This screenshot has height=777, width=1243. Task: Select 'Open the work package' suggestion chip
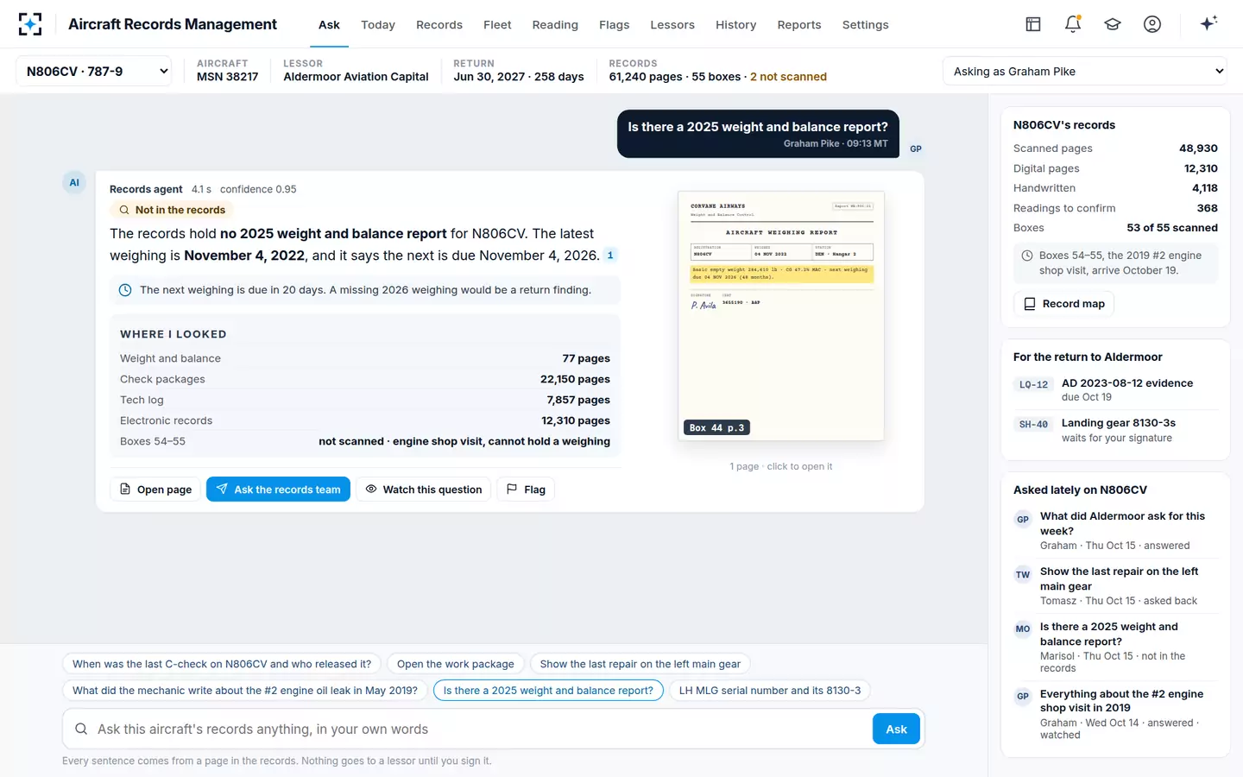tap(456, 664)
